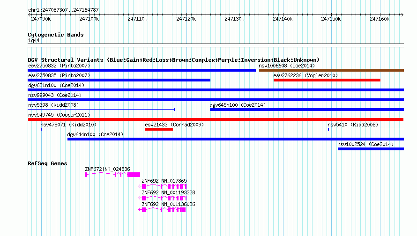The width and height of the screenshot is (417, 236).
Task: Click the RefSeq Genes track title
Action: click(x=47, y=163)
